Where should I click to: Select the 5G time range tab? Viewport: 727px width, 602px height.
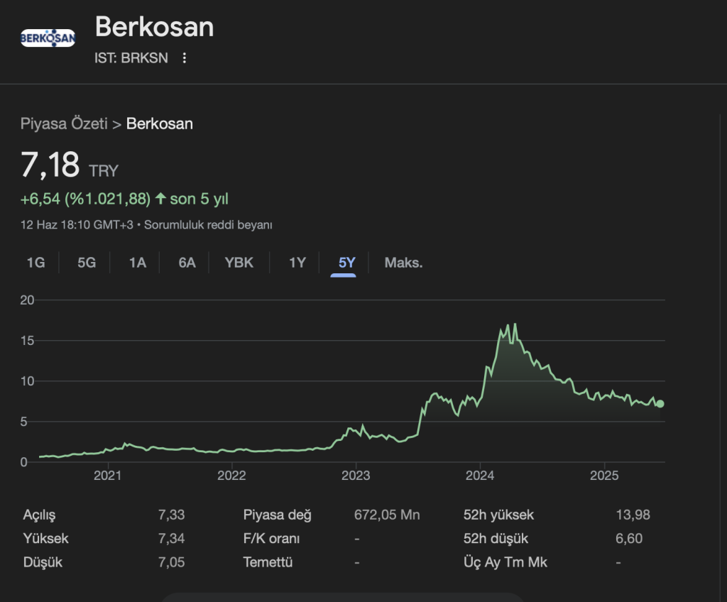(x=87, y=263)
